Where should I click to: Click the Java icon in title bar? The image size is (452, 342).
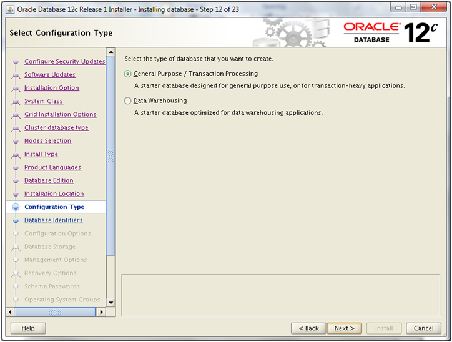[x=11, y=10]
